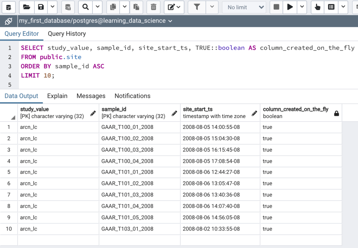Save the query with the floppy disk icon
Viewport: 358px width, 248px height.
[41, 7]
